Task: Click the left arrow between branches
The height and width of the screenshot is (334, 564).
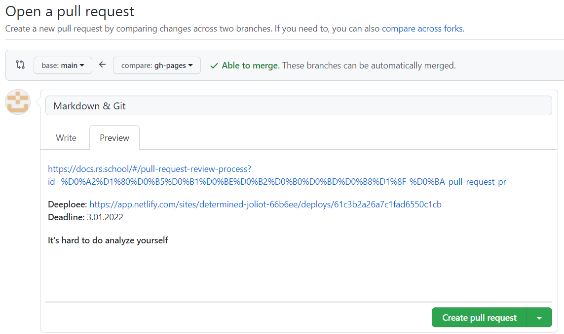Action: coord(103,65)
